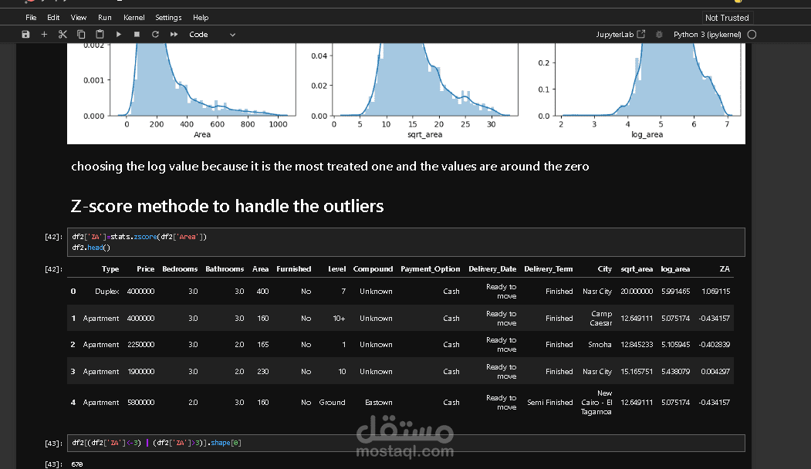Click the Not Trusted button
The width and height of the screenshot is (811, 469).
coord(727,18)
